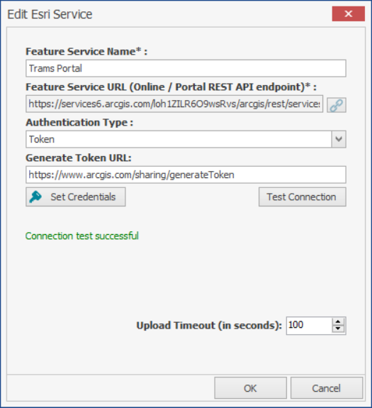Click the Upload Timeout (in seconds) label
This screenshot has width=372, height=408.
(x=209, y=326)
